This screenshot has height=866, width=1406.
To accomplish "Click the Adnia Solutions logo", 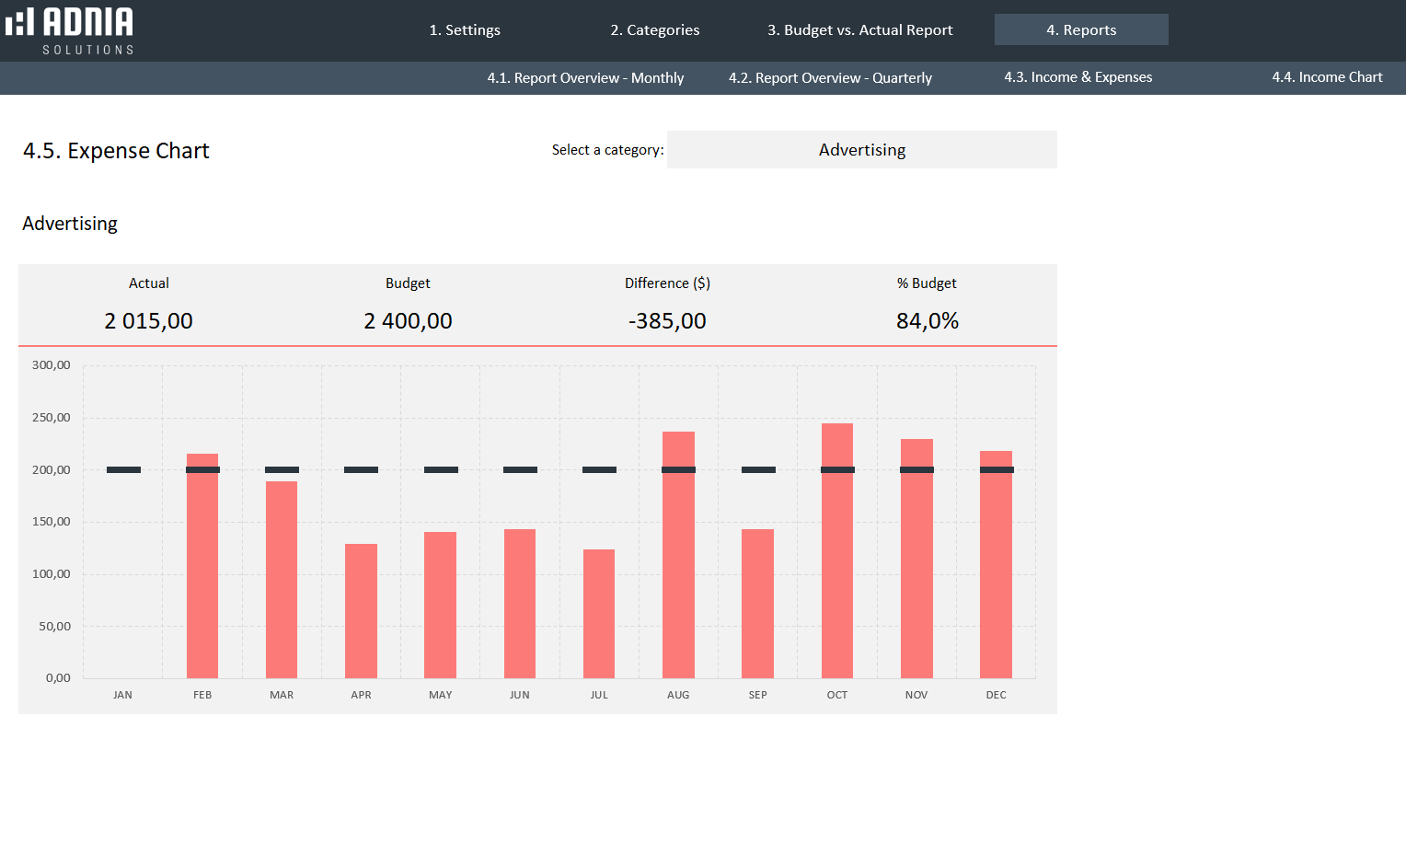I will [70, 30].
